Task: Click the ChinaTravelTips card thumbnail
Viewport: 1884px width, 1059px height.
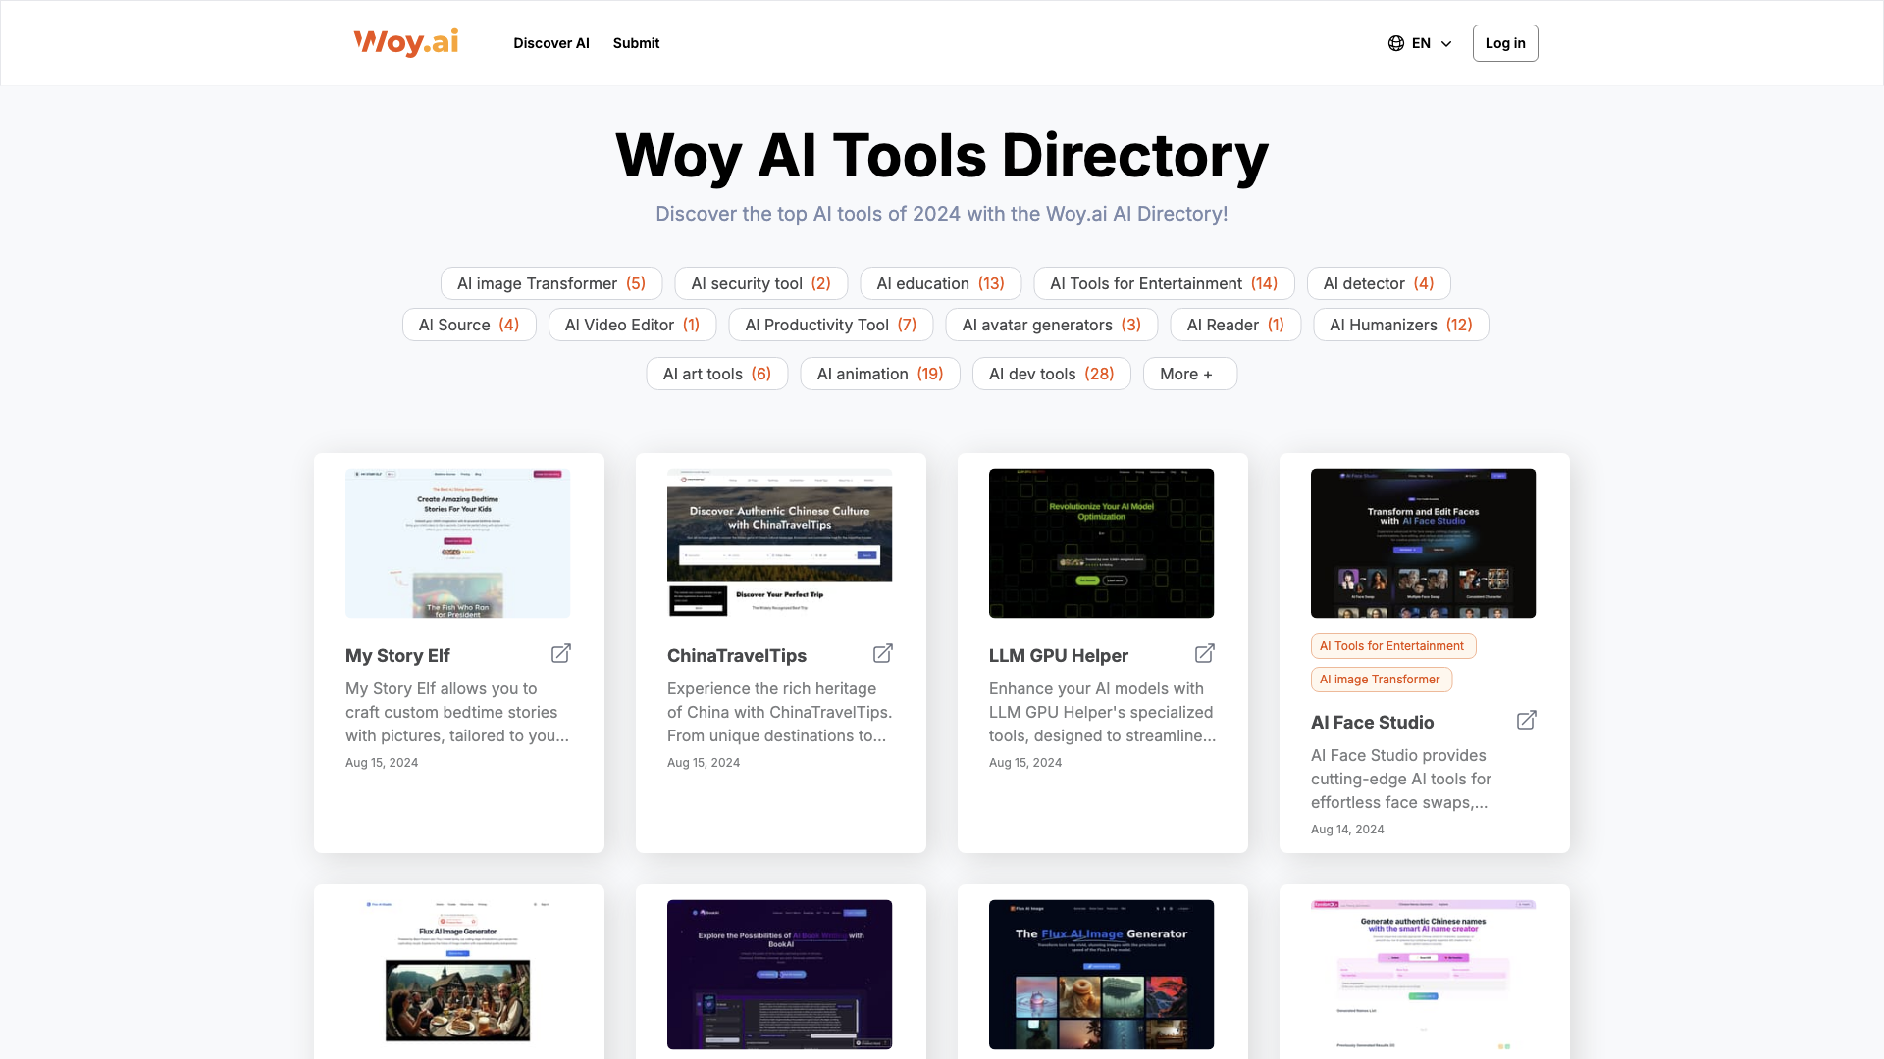Action: 779,543
